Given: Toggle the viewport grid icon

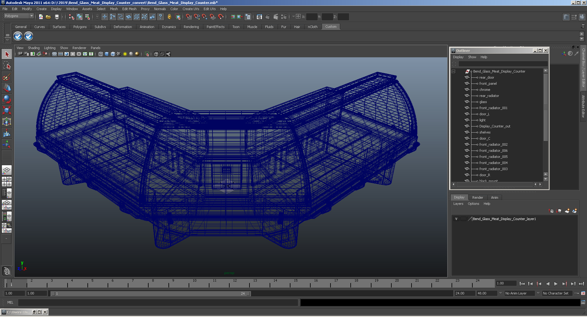Looking at the screenshot, I should click(x=54, y=54).
